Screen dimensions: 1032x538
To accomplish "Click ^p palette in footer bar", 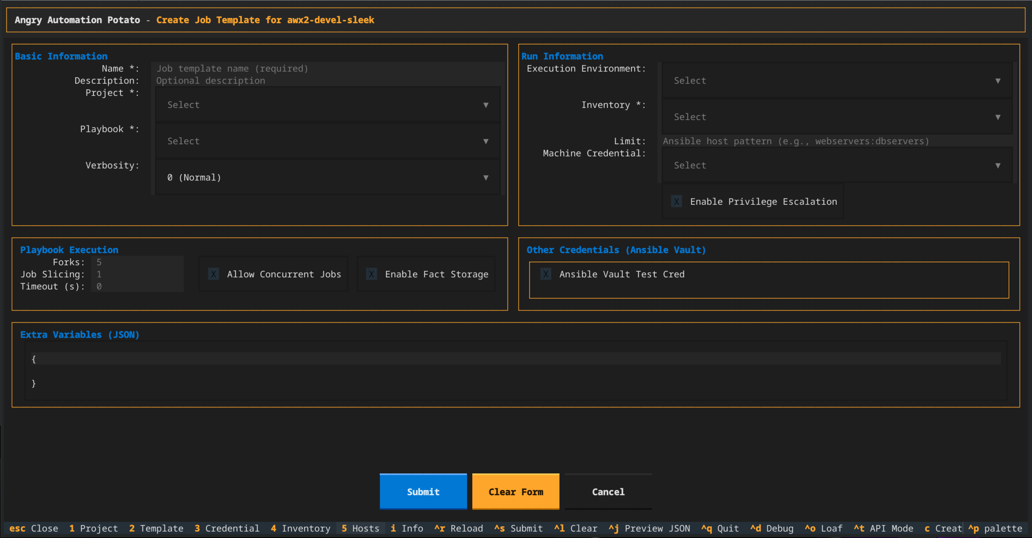I will tap(995, 528).
